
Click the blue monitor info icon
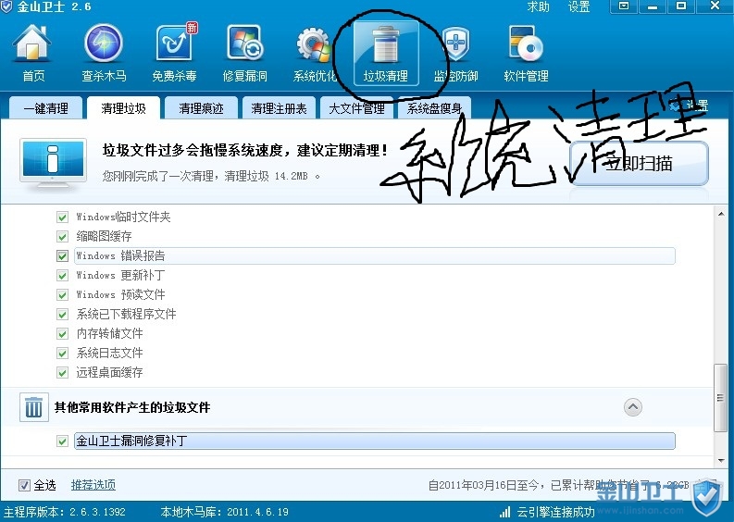tap(53, 164)
